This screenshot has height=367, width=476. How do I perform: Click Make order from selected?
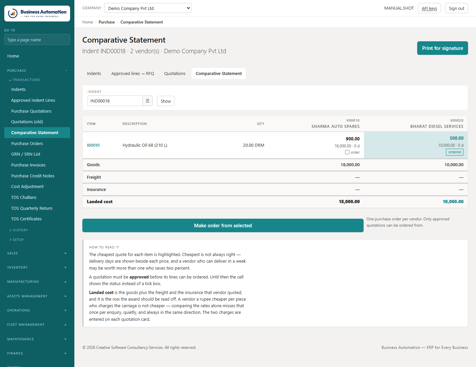[223, 226]
